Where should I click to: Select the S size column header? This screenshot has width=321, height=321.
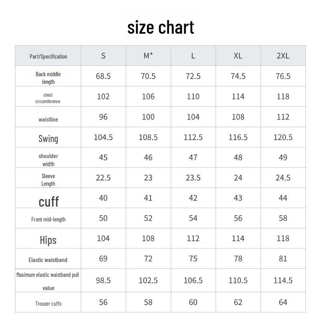click(103, 56)
